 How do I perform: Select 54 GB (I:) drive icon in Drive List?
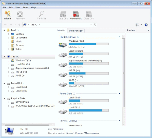pos(63,85)
